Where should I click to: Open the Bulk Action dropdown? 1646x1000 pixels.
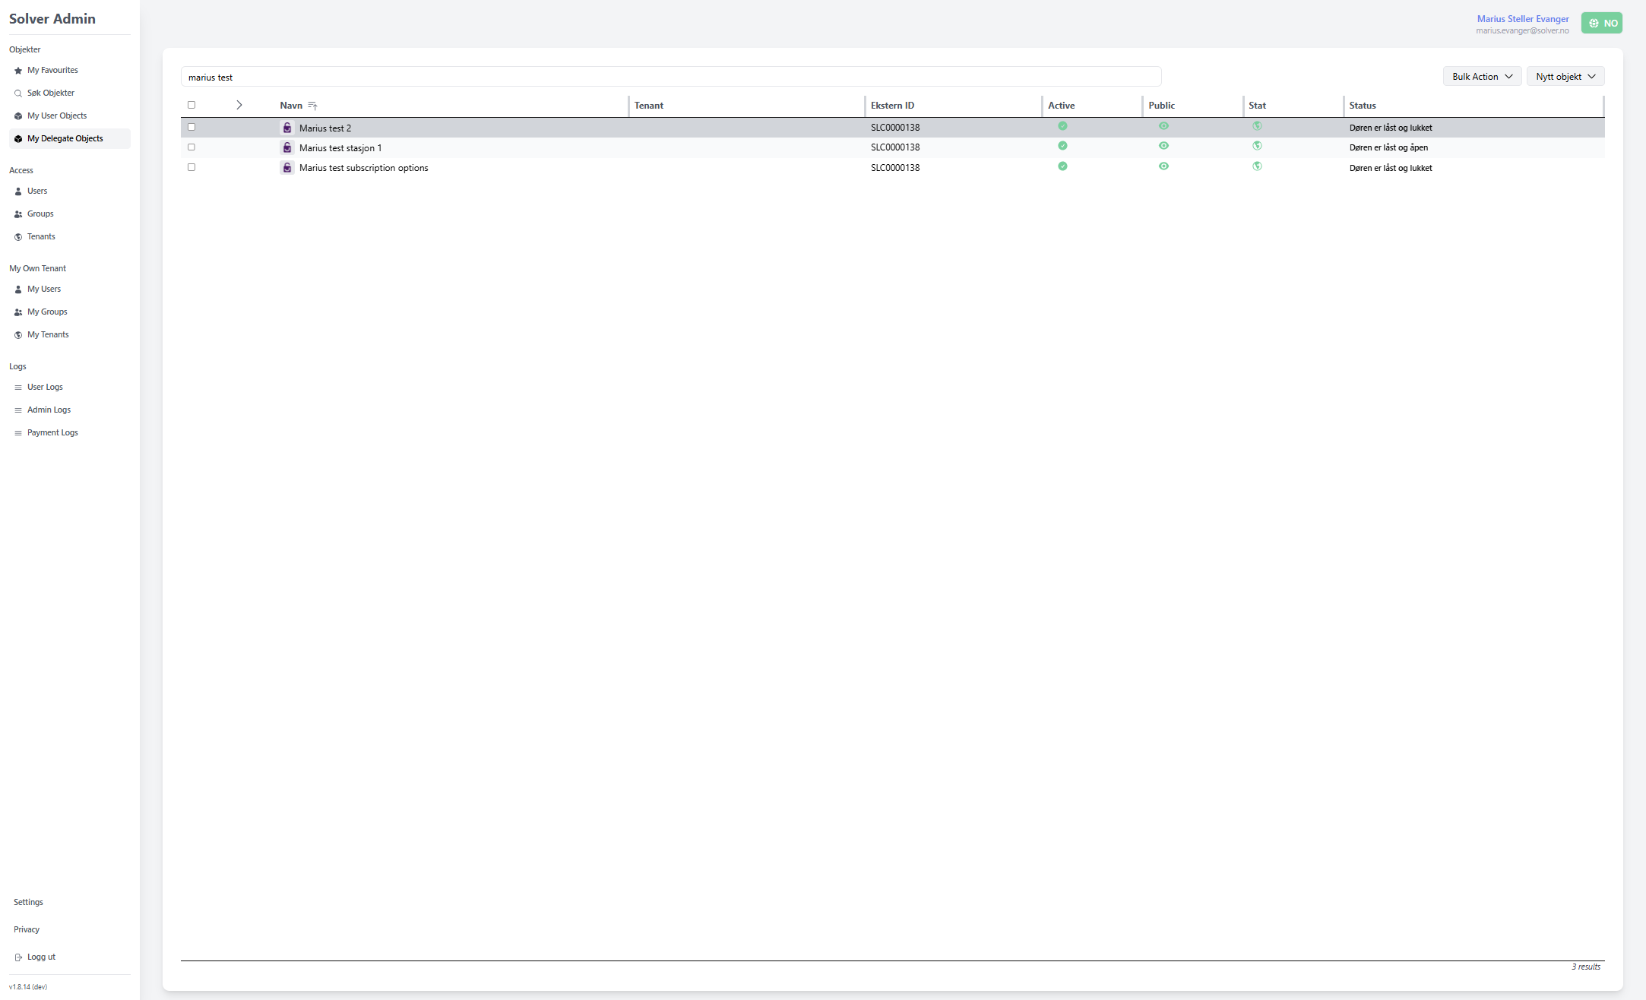point(1482,76)
